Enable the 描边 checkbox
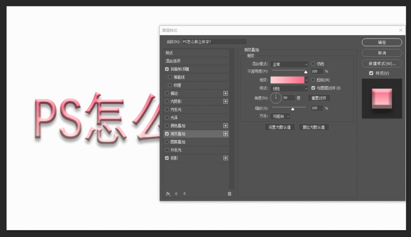 167,93
